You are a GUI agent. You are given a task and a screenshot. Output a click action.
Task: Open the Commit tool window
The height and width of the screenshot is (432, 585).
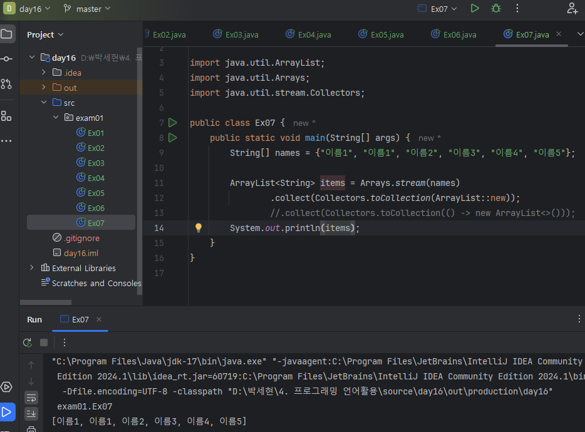pyautogui.click(x=6, y=59)
